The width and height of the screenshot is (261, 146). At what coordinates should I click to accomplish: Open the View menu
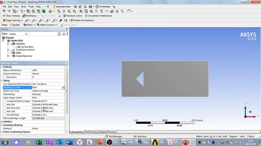click(x=16, y=6)
